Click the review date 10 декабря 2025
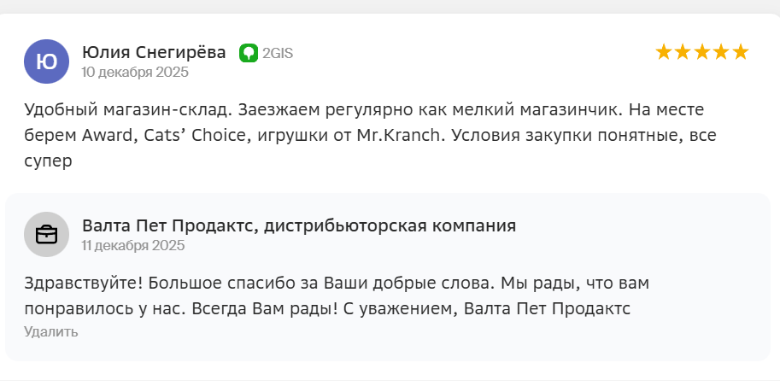The width and height of the screenshot is (780, 386). click(x=135, y=73)
